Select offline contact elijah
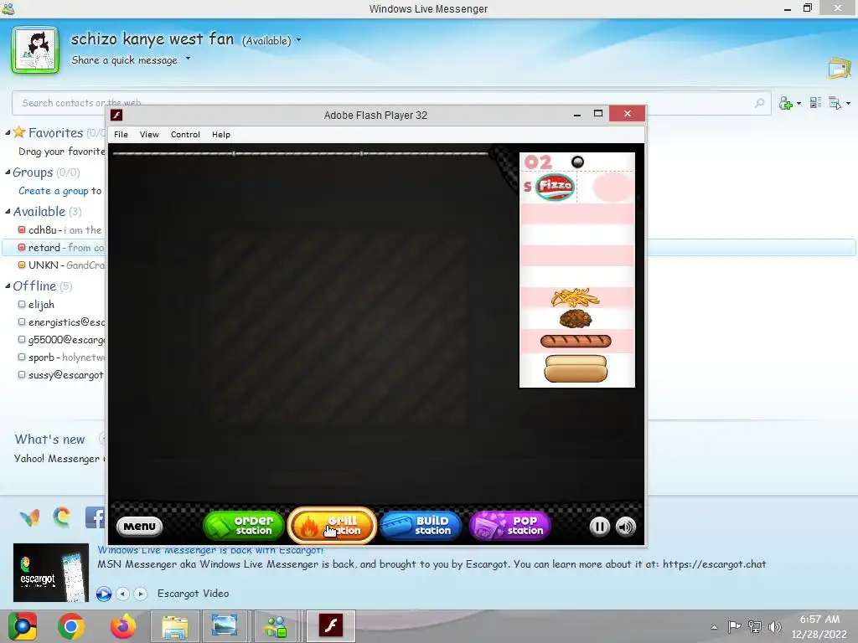Viewport: 858px width, 643px height. (x=36, y=305)
